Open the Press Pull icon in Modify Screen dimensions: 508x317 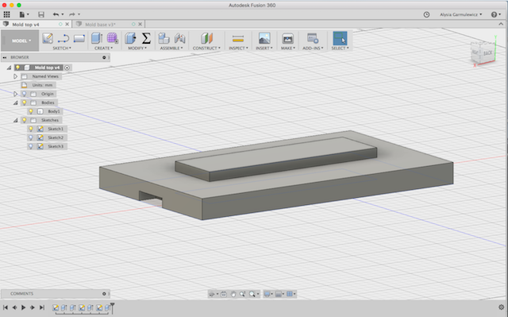130,38
